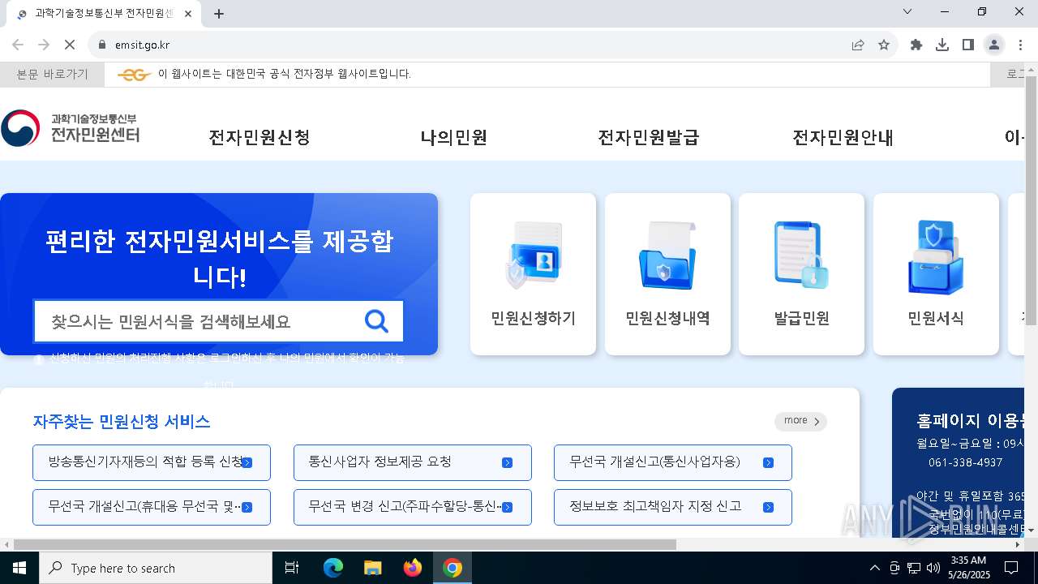Open 무선국 변경 신고(주파수할당) service link

click(412, 507)
